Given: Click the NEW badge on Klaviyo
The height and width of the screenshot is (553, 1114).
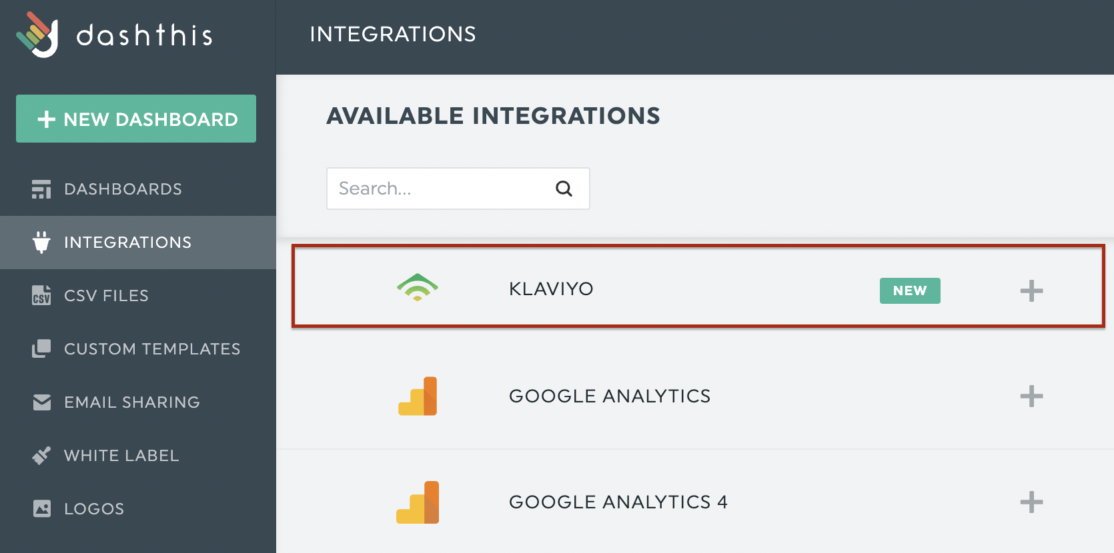Looking at the screenshot, I should pyautogui.click(x=910, y=290).
